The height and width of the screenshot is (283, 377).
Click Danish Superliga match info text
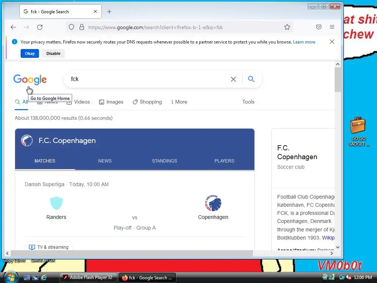67,184
